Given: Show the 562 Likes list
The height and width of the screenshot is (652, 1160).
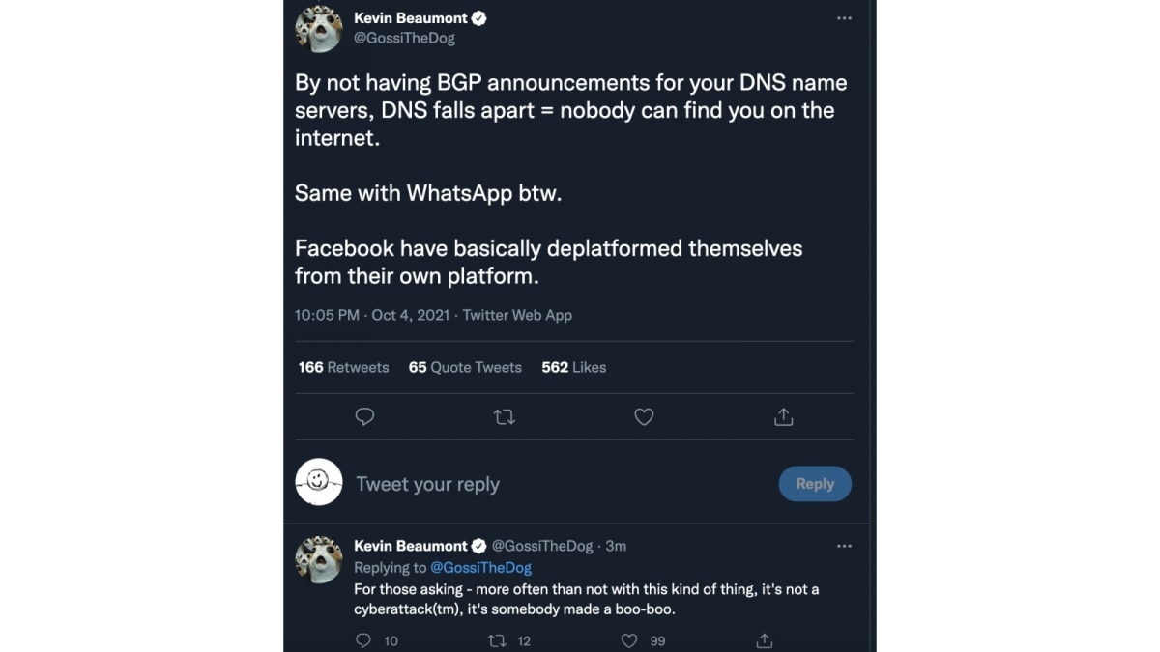Looking at the screenshot, I should click(x=574, y=367).
